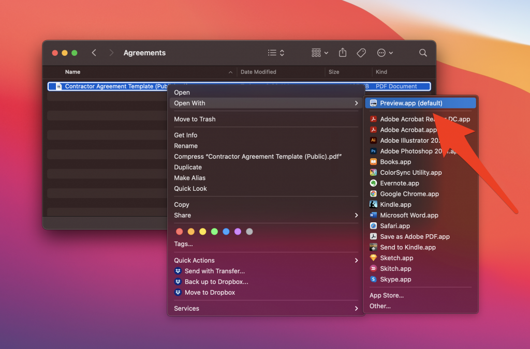Apply the yellow tag color
The width and height of the screenshot is (530, 349).
tap(203, 232)
